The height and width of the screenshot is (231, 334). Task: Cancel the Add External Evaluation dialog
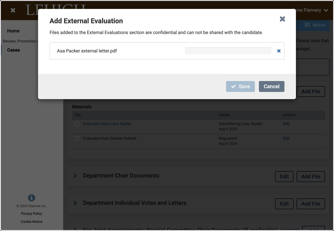coord(272,87)
